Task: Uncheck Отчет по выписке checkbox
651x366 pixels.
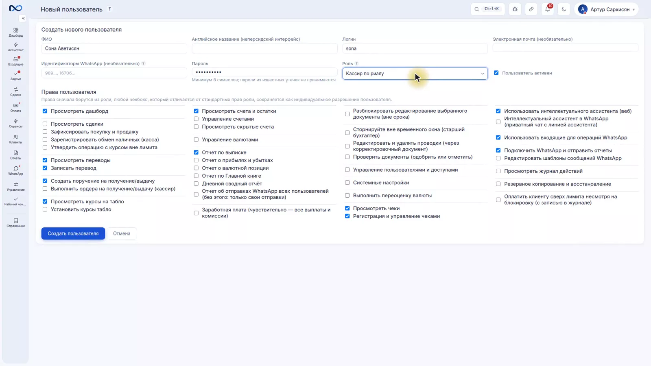Action: pyautogui.click(x=196, y=152)
